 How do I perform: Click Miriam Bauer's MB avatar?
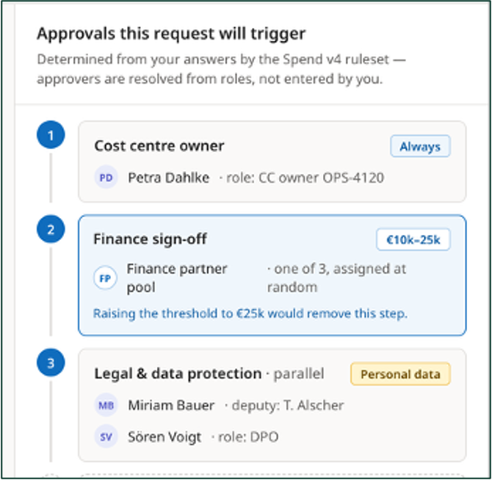[x=106, y=405]
